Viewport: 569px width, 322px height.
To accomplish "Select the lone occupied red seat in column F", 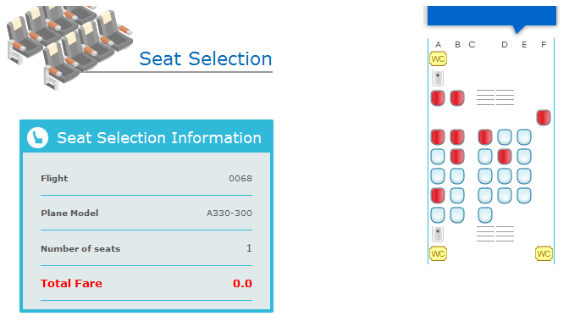I will 544,118.
